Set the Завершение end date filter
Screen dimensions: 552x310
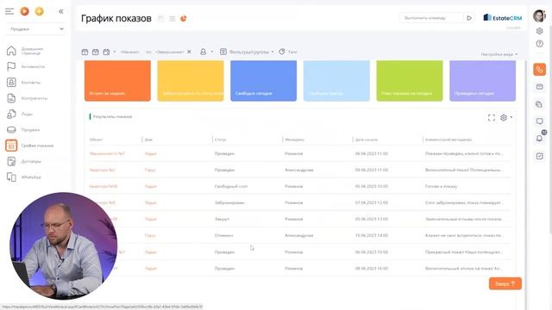coord(170,52)
